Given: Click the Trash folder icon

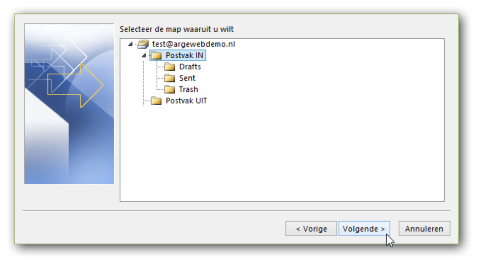Looking at the screenshot, I should point(170,90).
